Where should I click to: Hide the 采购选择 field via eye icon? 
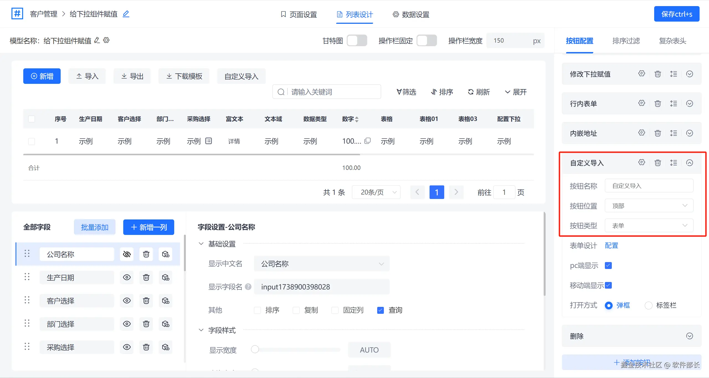[x=127, y=347]
